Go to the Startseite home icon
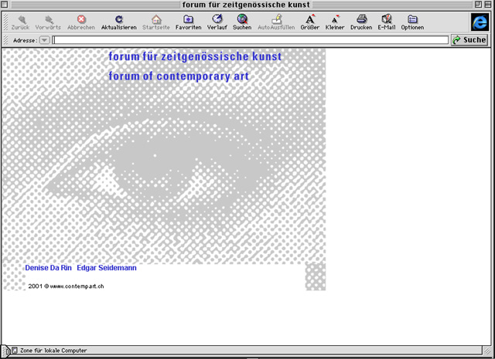The width and height of the screenshot is (495, 359). 156,19
